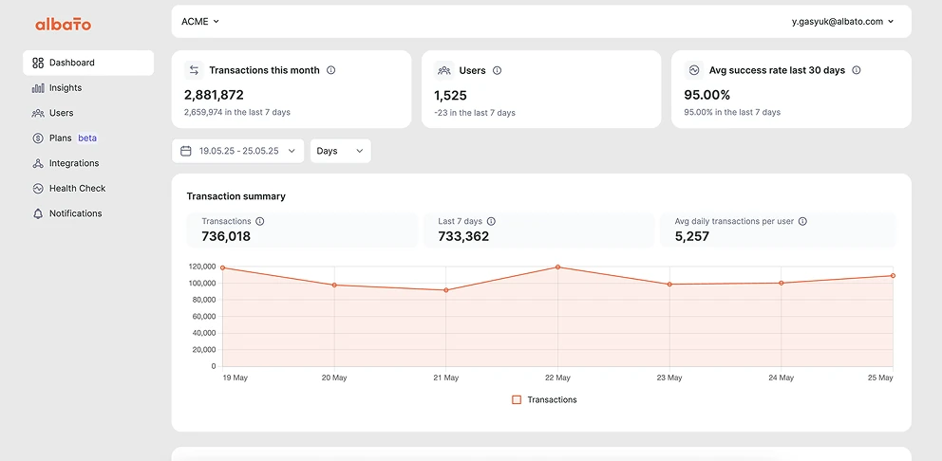Click the 20 May data point
942x461 pixels.
pos(334,286)
